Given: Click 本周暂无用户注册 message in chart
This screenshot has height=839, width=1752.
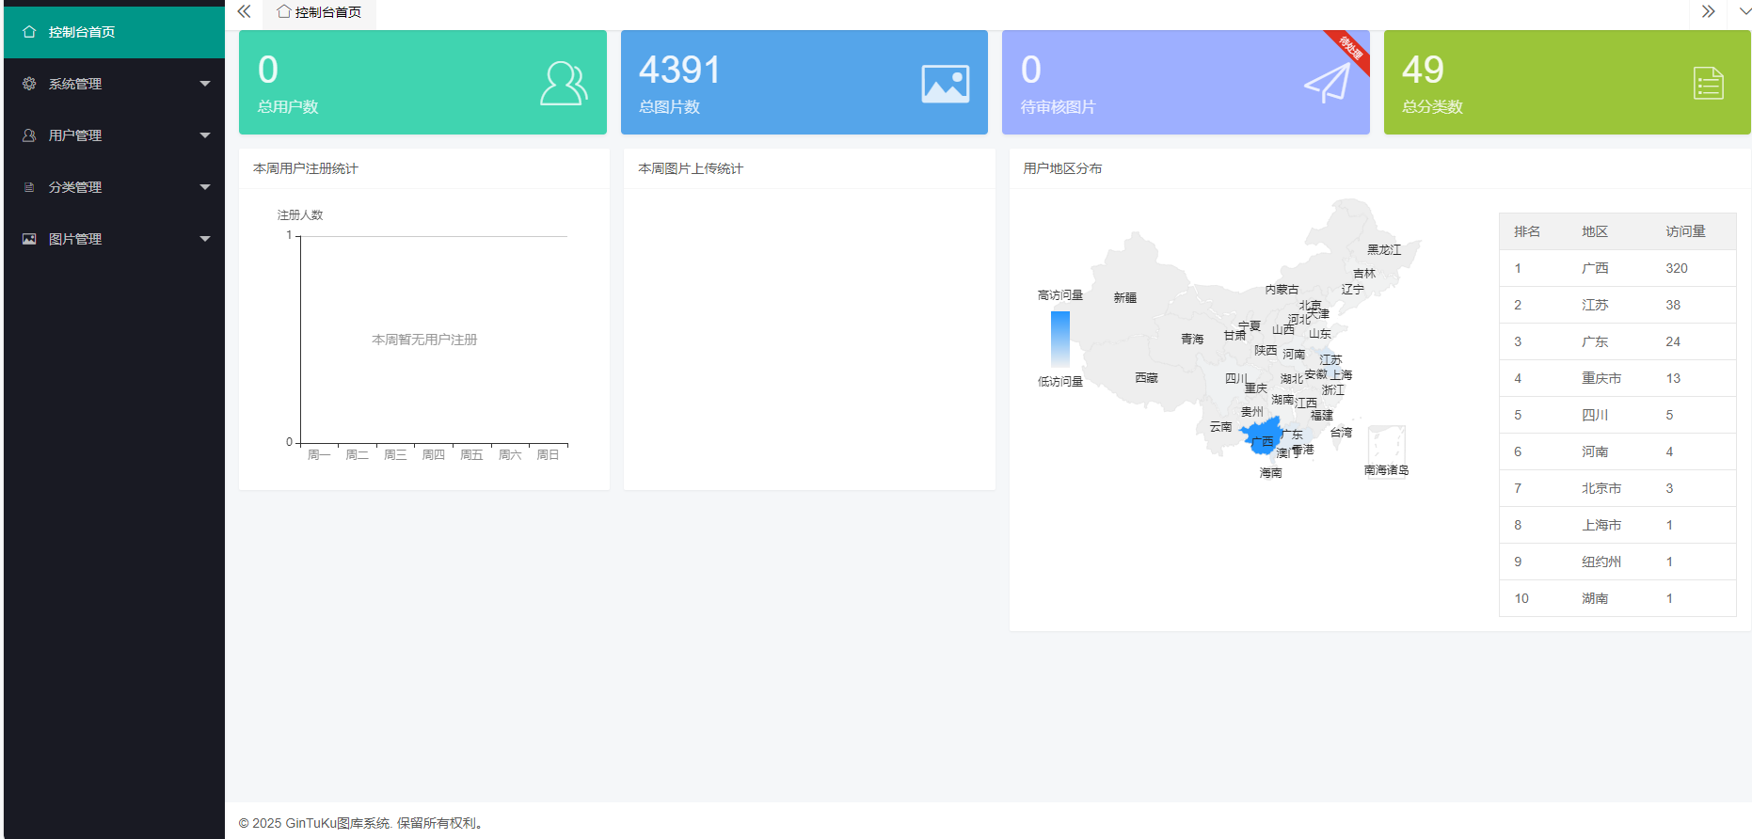Looking at the screenshot, I should tap(424, 340).
